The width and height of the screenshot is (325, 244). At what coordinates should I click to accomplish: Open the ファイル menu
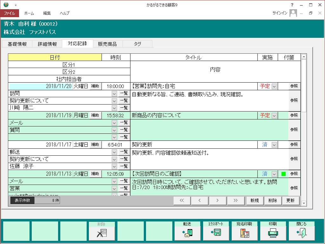coord(10,13)
